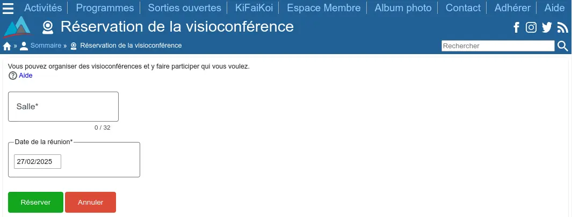Open the Instagram icon
The width and height of the screenshot is (572, 217).
[531, 27]
